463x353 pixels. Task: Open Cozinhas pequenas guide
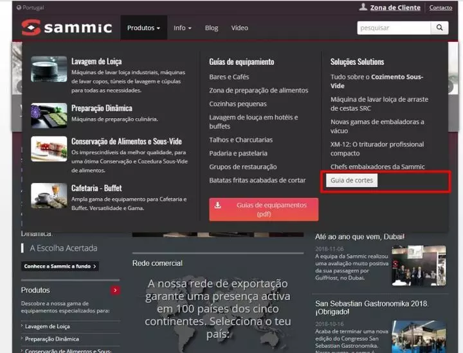pos(238,104)
